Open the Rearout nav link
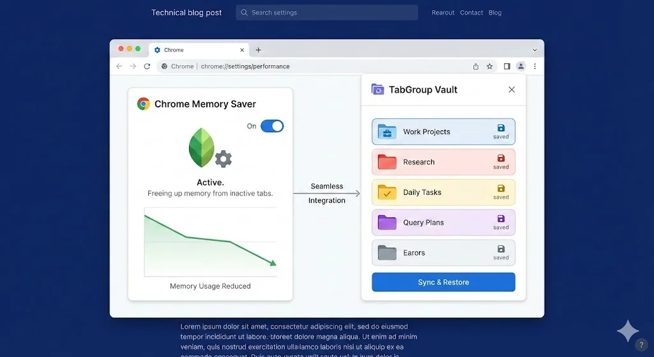The height and width of the screenshot is (357, 654). coord(443,13)
